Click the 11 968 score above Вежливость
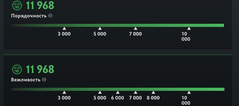This screenshot has width=239, height=106. [40, 69]
